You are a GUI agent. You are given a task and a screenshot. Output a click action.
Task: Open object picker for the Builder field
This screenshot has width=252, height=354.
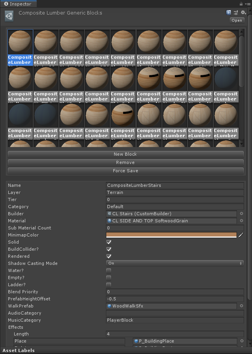pyautogui.click(x=241, y=214)
